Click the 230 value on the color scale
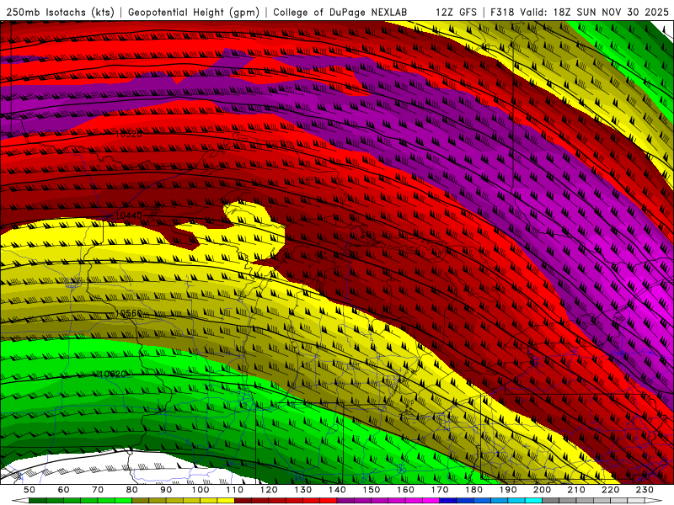The image size is (674, 505). 645,490
